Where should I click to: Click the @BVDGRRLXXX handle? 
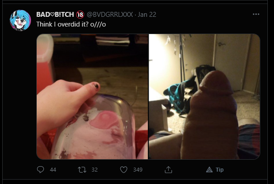110,15
